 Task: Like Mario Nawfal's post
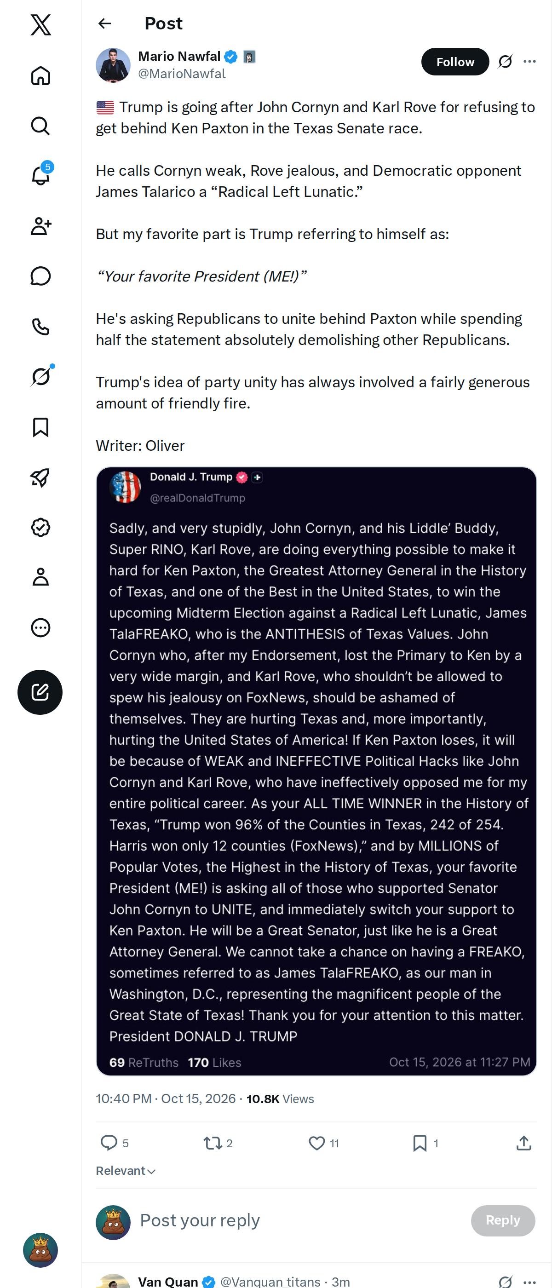point(323,1143)
